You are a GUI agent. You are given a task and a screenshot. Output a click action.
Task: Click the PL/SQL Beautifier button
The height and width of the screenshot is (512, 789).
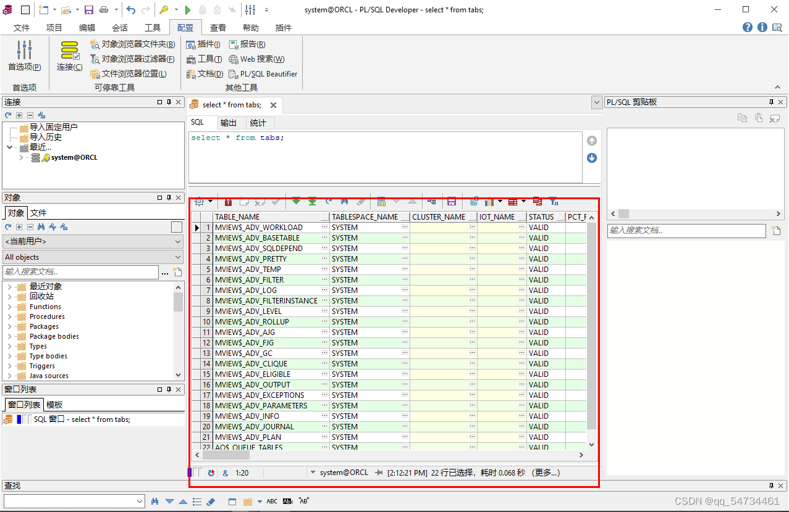point(263,73)
